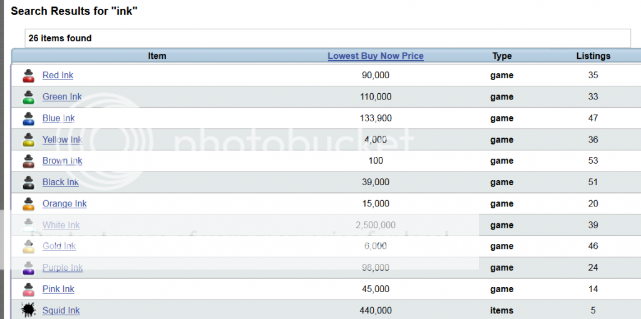Click the Blue Ink bottle icon
Viewport: 641px width, 319px height.
28,118
